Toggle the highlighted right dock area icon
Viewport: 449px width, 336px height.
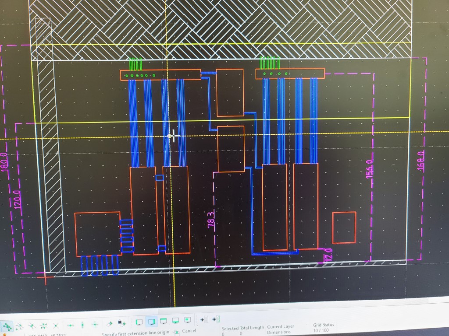pos(152,322)
